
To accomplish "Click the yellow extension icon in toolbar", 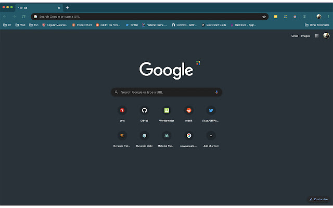I will coord(276,17).
